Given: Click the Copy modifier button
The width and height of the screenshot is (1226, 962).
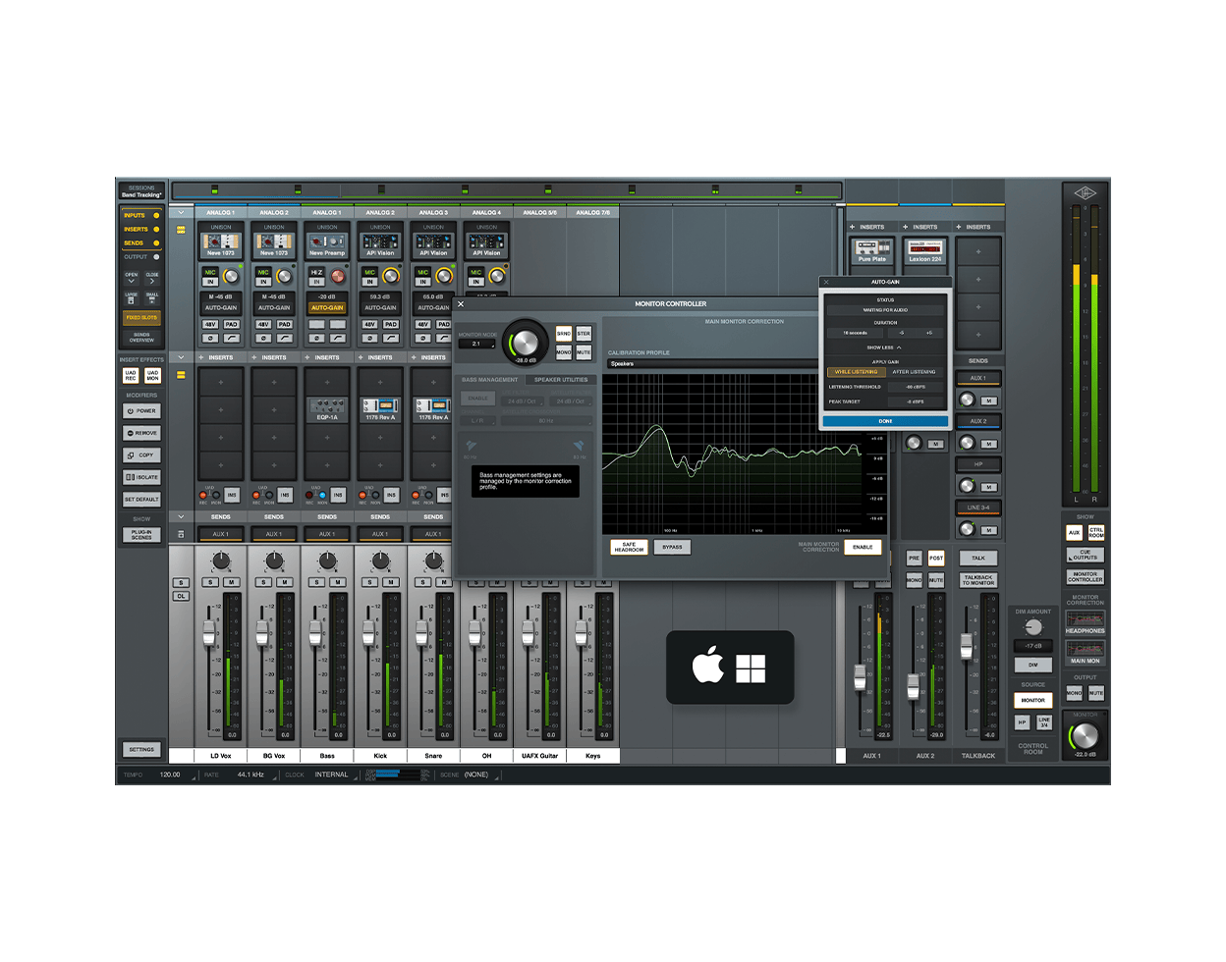Looking at the screenshot, I should click(141, 455).
